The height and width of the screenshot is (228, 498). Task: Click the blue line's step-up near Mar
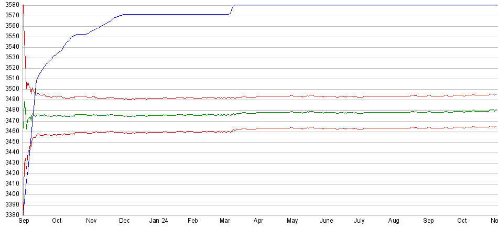(x=231, y=9)
